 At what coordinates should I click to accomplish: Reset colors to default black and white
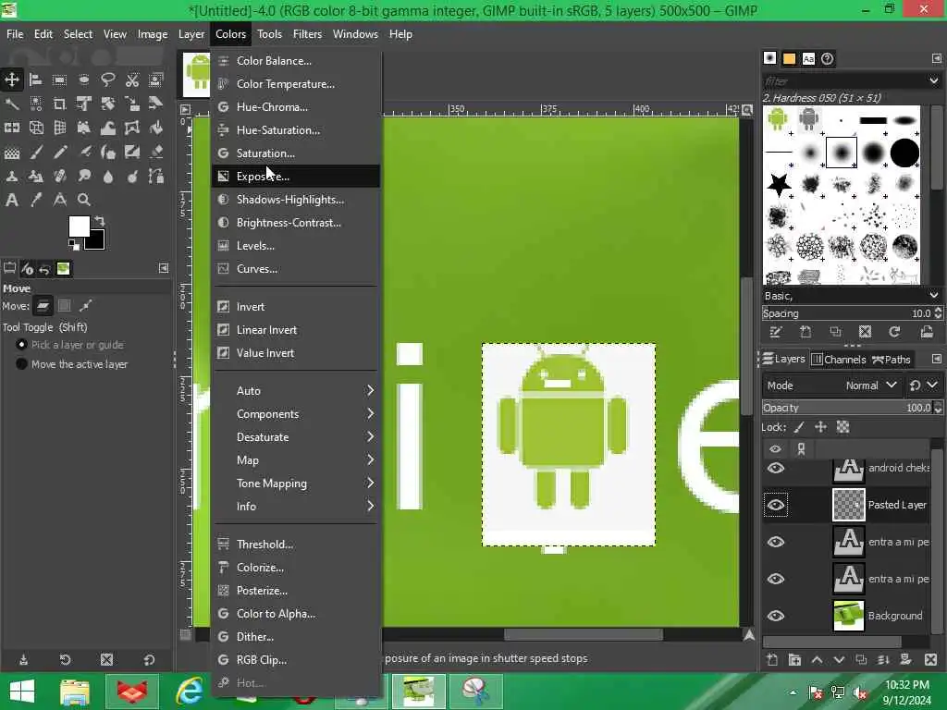point(74,244)
